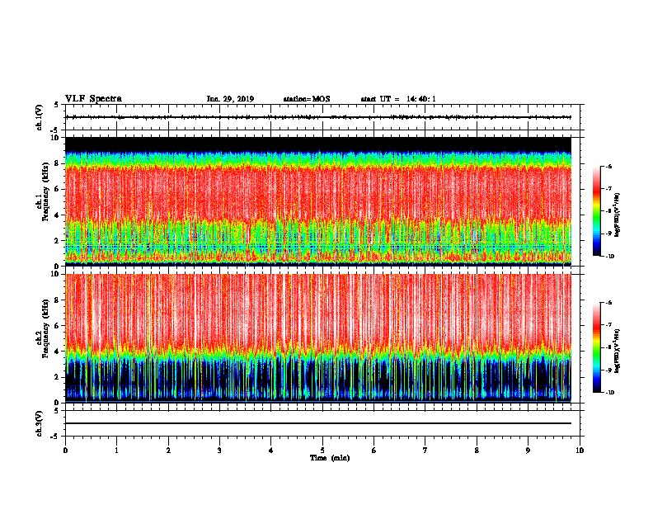Click time axis tick label "9"

(528, 451)
